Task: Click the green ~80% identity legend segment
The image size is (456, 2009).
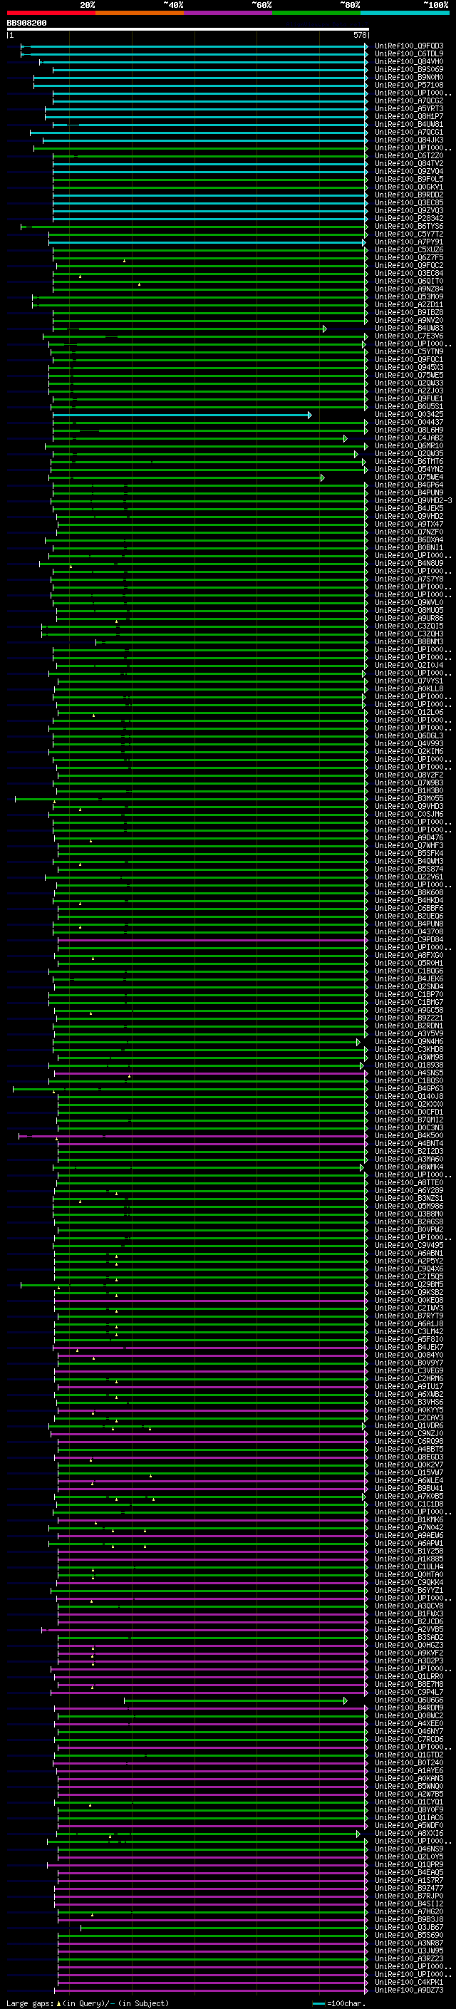Action: 316,14
